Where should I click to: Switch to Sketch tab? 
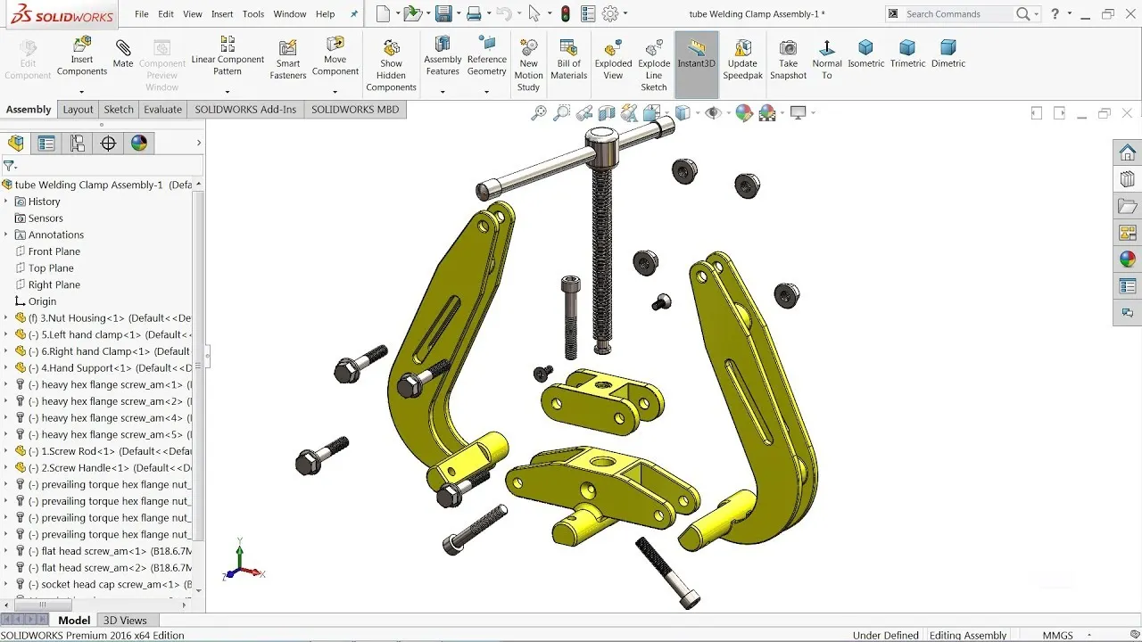119,110
